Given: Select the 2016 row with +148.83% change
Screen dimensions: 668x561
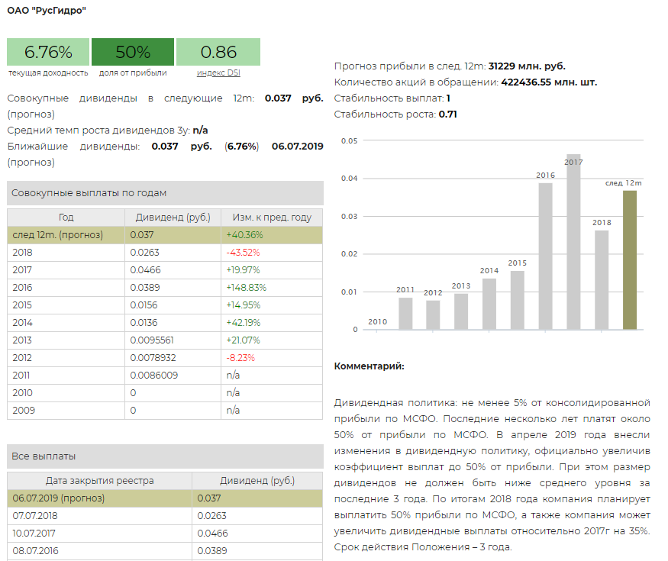Looking at the screenshot, I should click(x=165, y=287).
